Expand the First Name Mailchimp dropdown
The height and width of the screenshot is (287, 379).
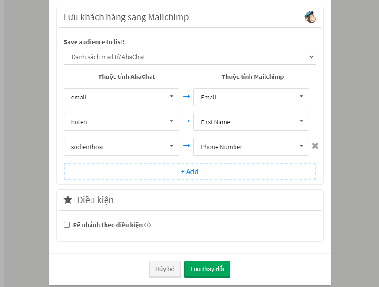coord(251,122)
